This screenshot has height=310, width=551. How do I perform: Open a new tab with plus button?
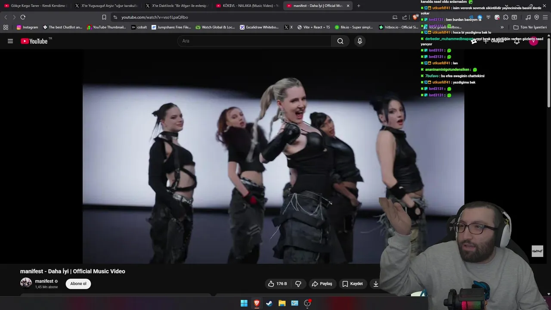tap(359, 6)
